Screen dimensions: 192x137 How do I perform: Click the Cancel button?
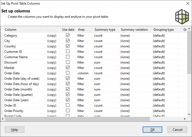(177, 129)
